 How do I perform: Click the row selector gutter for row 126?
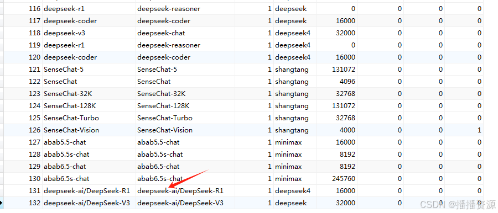(2, 130)
